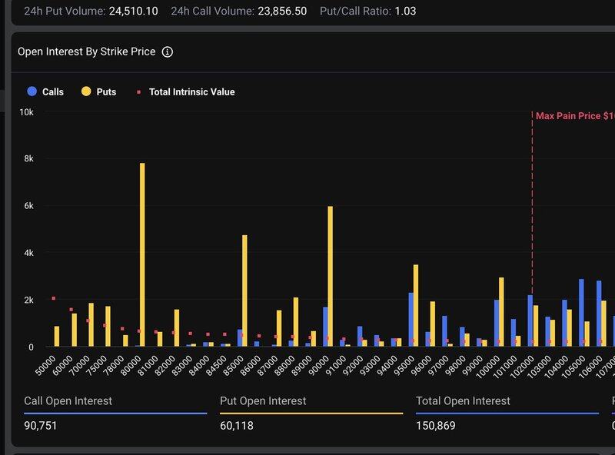Select the Put Open Interest value 60,118

[237, 425]
